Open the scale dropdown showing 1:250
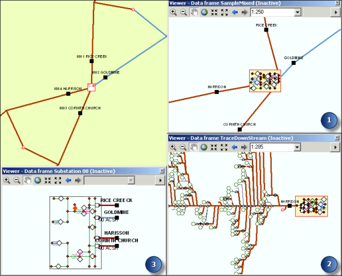The image size is (342, 276). 297,12
